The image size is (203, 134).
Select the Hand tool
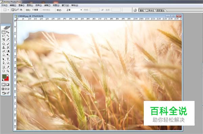3,71
